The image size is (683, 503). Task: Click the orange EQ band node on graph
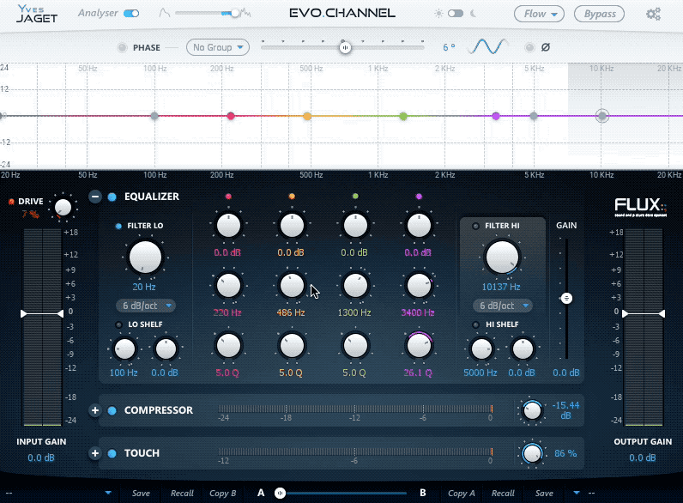tap(307, 116)
